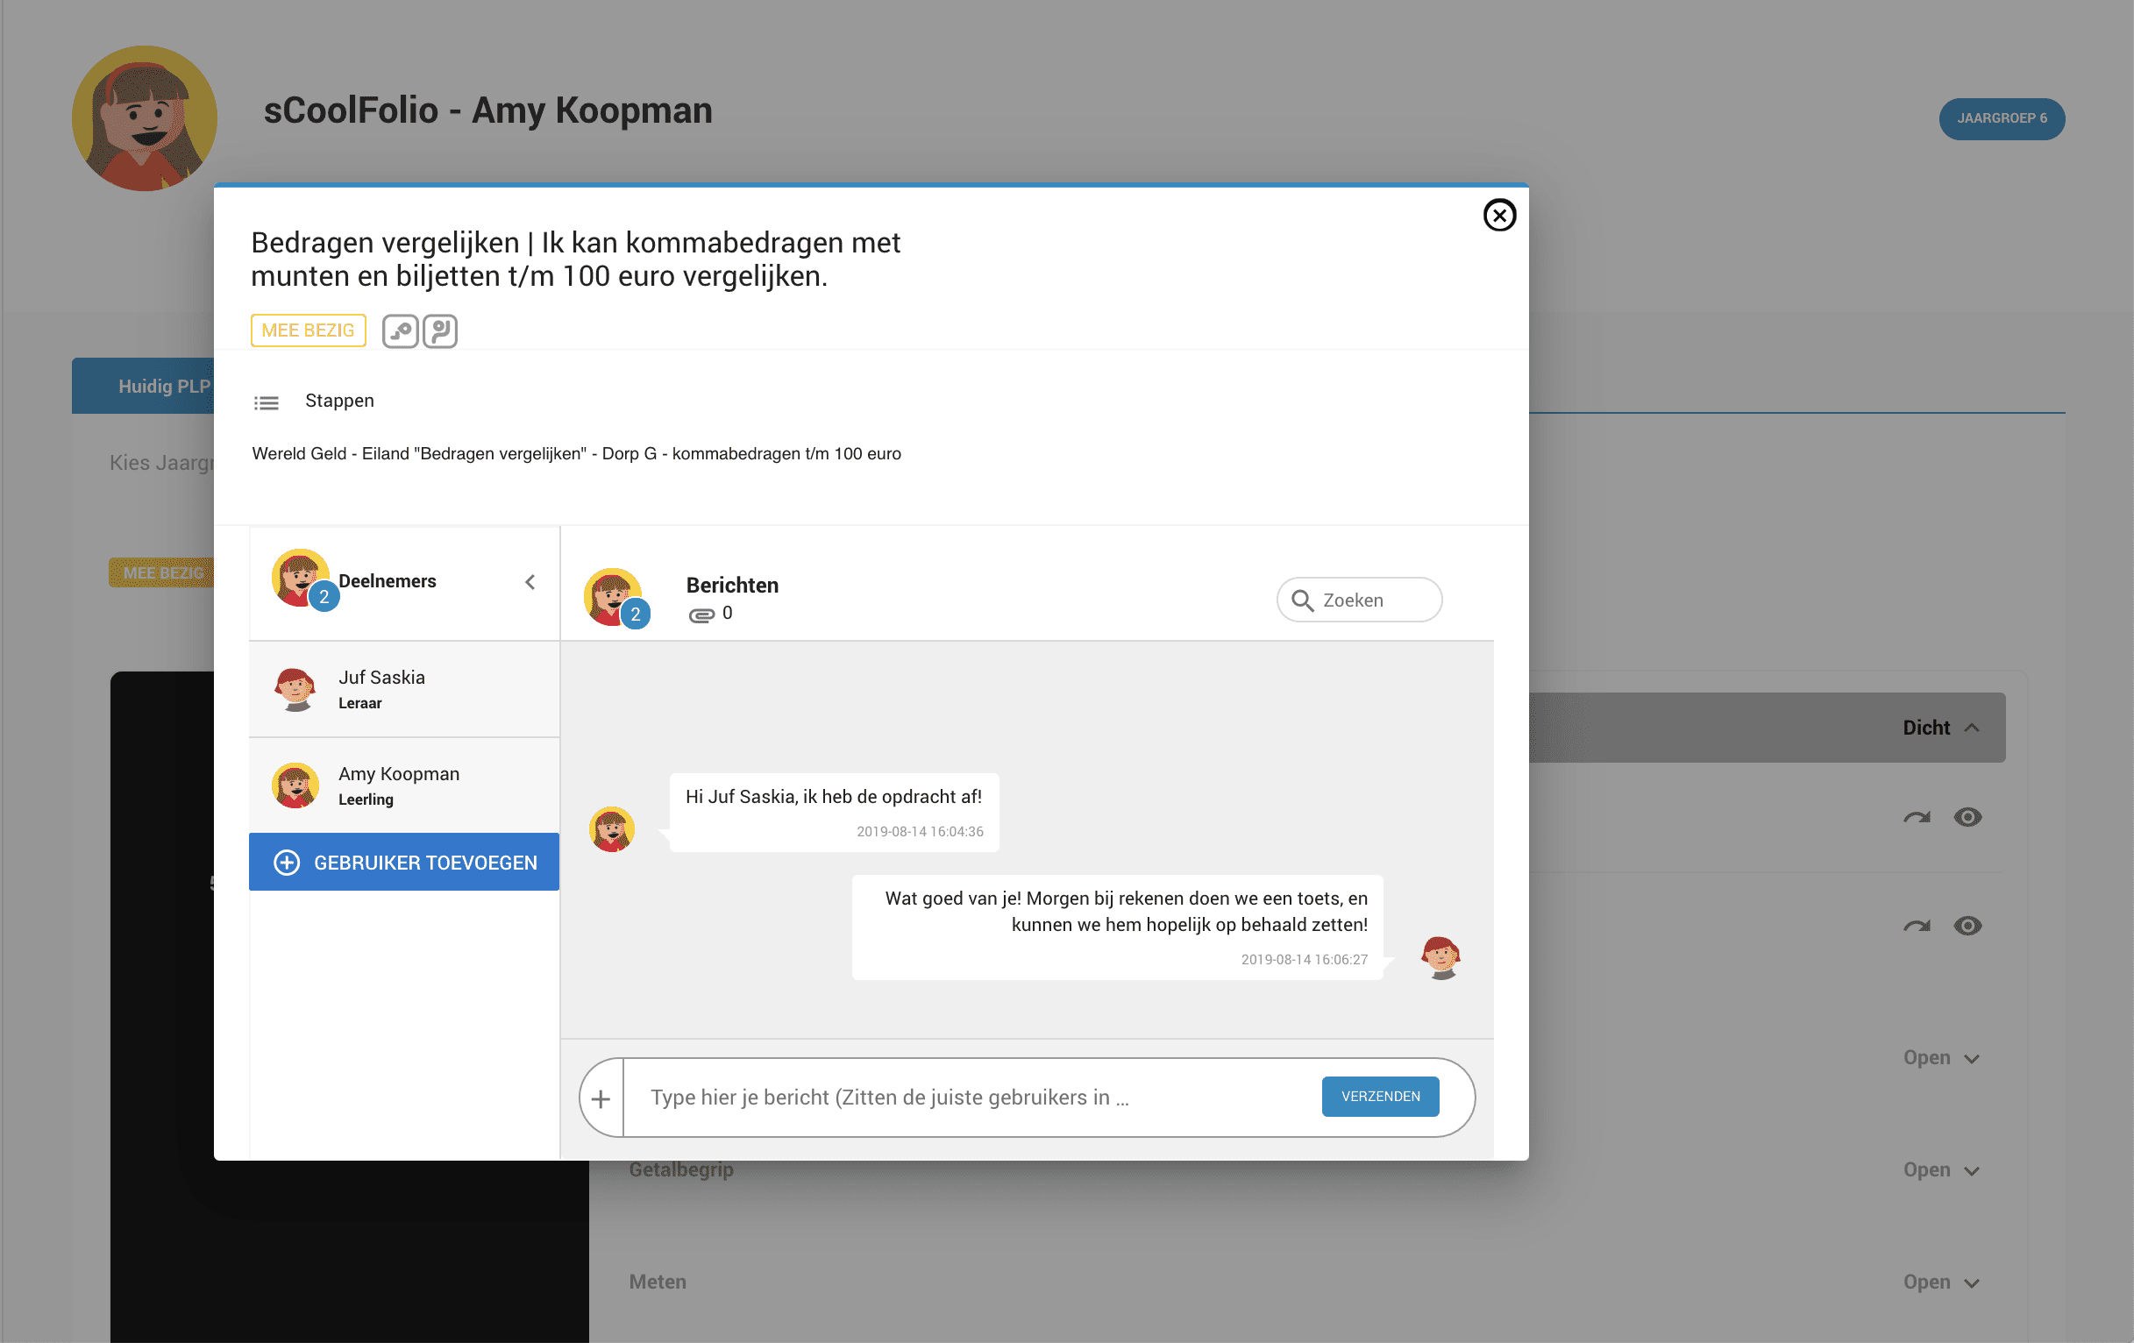Click the timestamp 2019-08-14 16:06:27
This screenshot has height=1343, width=2134.
(1305, 960)
